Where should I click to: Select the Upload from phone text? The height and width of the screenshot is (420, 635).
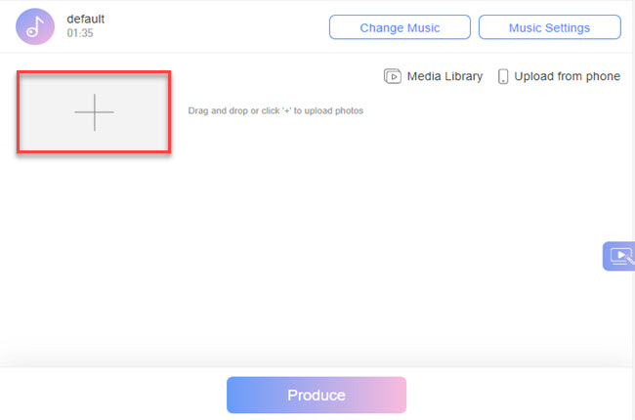click(x=569, y=76)
